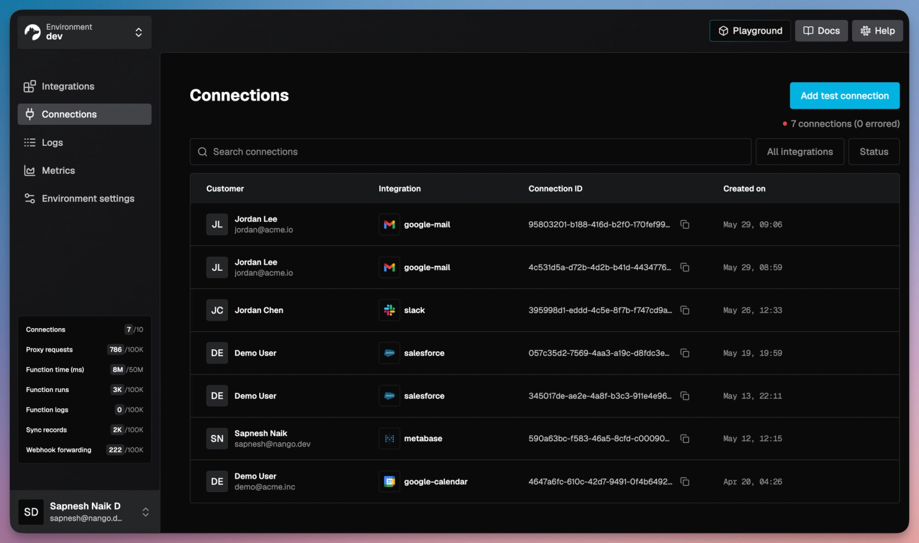Expand the Sapnesh Naik D account menu
919x543 pixels.
84,512
